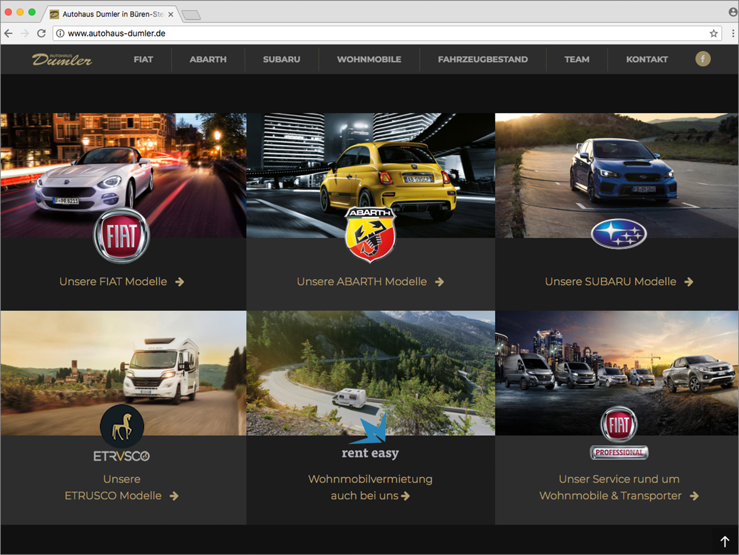Click the blue Subaru star logo
The width and height of the screenshot is (739, 555).
point(619,234)
